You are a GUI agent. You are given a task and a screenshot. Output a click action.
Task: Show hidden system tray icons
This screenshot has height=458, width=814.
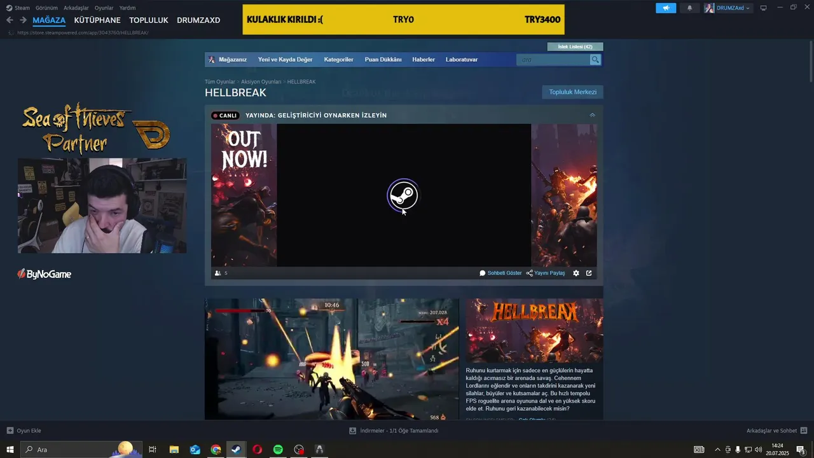click(718, 450)
